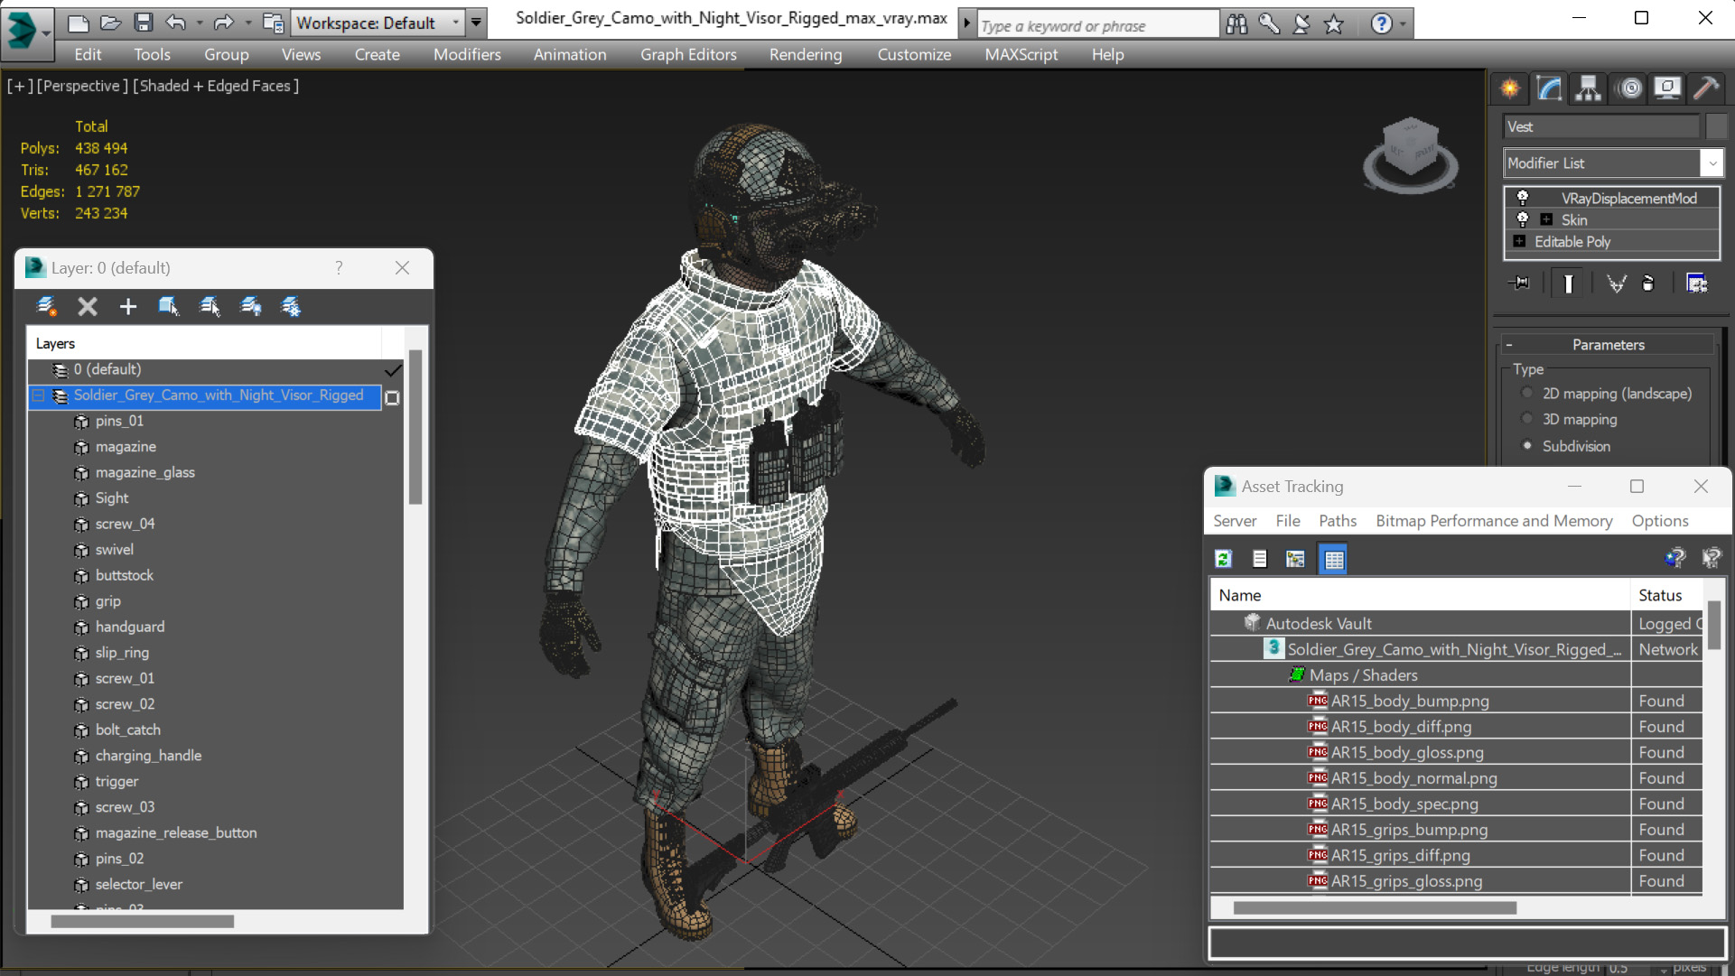Collapse the Parameters rollout
Viewport: 1735px width, 976px height.
point(1508,345)
